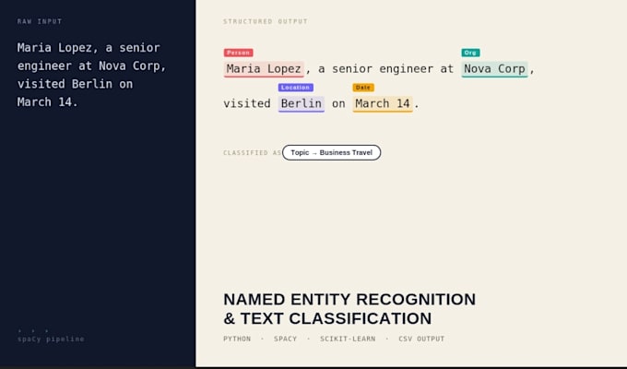Click 'a senior engineer at' plain text
The image size is (627, 369).
(385, 69)
